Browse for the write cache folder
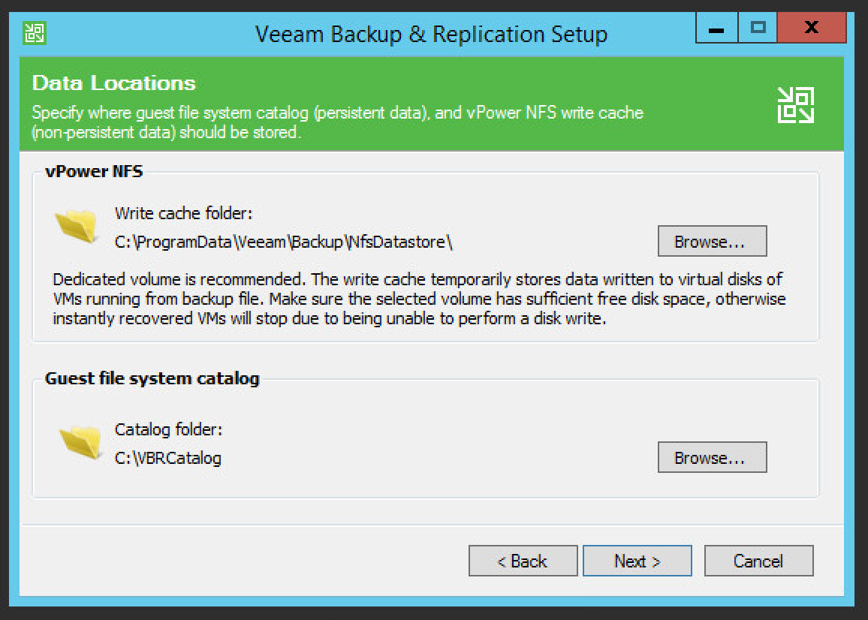 (x=712, y=242)
